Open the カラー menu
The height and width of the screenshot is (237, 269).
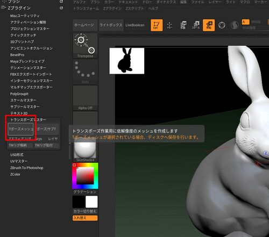(109, 2)
